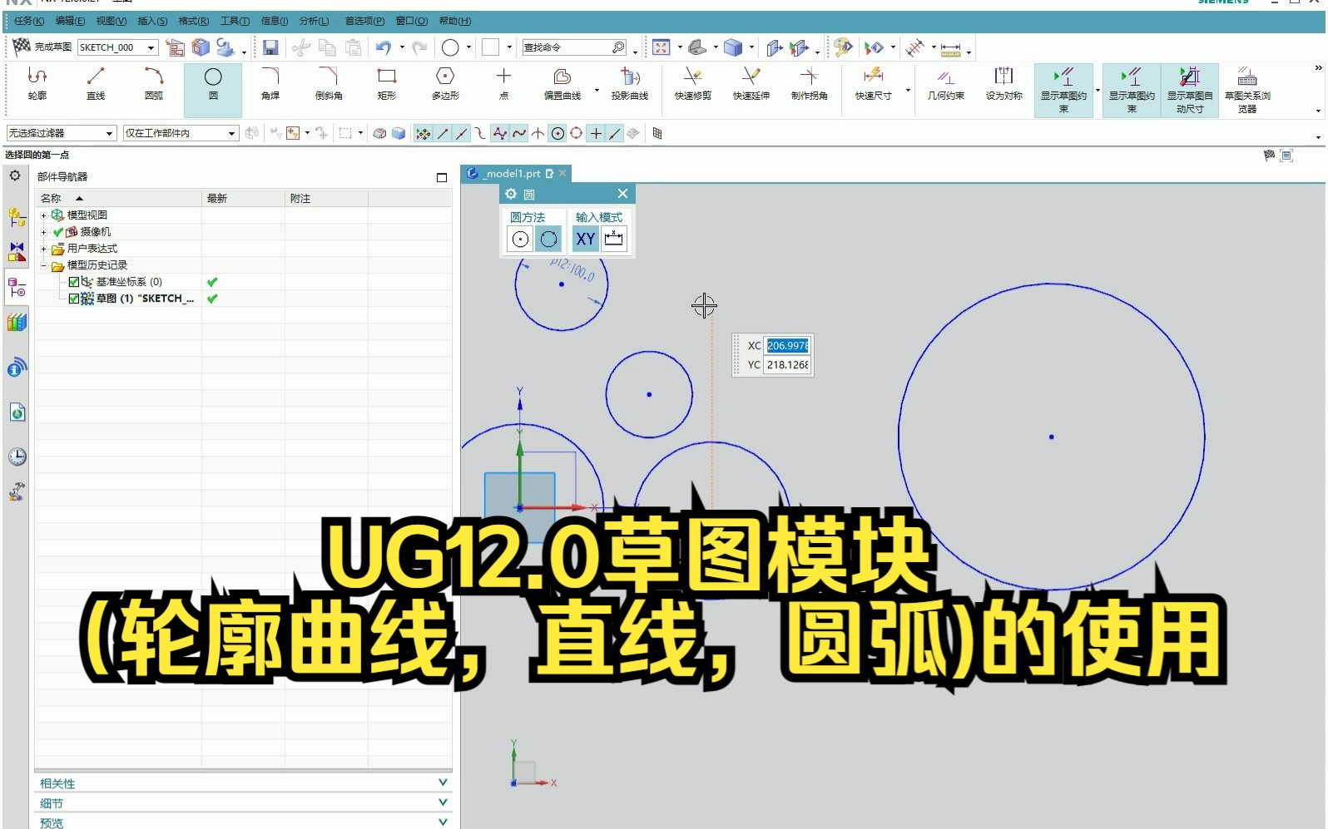Open the 设为对称 make symmetric tool
1328x829 pixels.
point(1004,85)
